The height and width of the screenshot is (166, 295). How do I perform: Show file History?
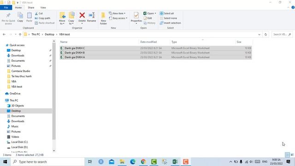(x=149, y=23)
